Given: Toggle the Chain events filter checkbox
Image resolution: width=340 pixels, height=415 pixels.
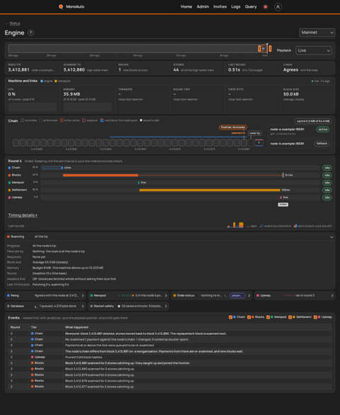Looking at the screenshot, I should 230,317.
